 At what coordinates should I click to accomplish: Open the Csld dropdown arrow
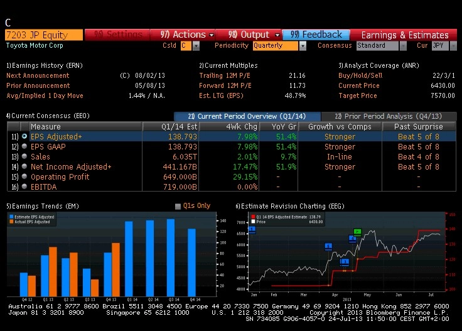(196, 46)
